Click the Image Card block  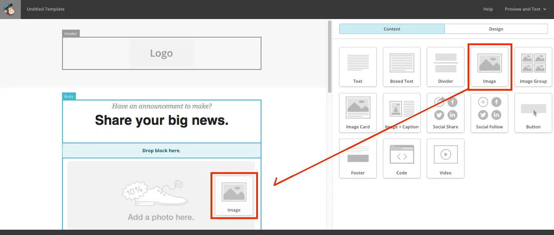coord(358,112)
